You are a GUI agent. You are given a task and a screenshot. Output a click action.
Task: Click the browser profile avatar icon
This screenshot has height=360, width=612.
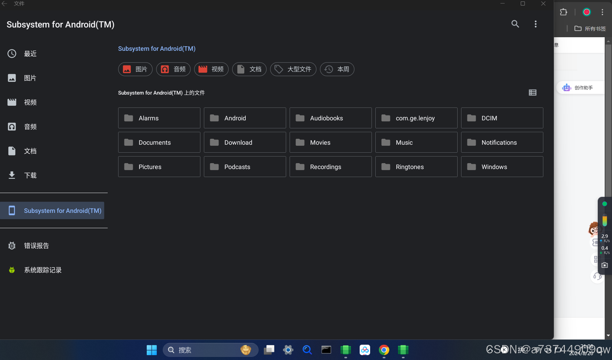tap(587, 12)
